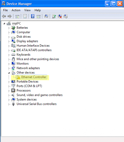The image size is (124, 142).
Task: Click the Forward arrow toolbar button
Action: 9,16
